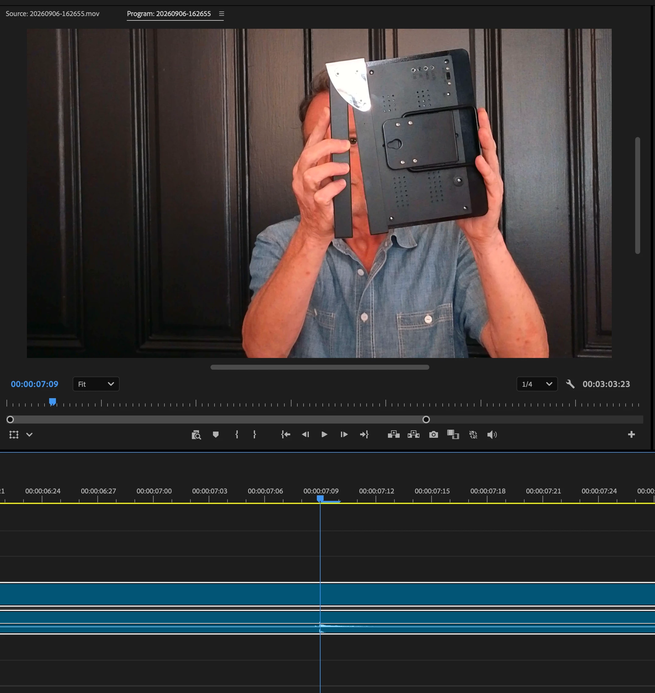Toggle proxies with the crossed-out icon
The image size is (655, 693).
pos(473,434)
